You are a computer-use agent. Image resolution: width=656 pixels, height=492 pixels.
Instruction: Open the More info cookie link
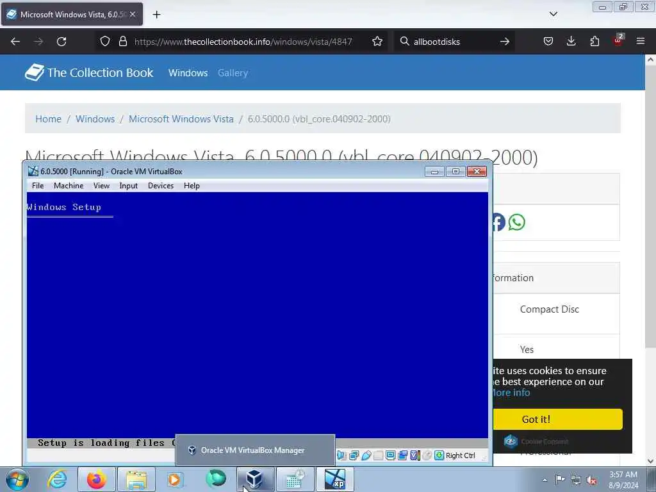click(511, 393)
